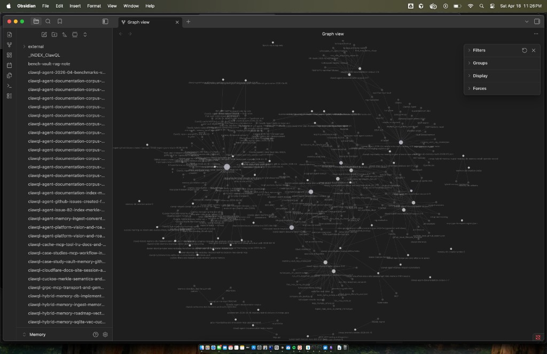The height and width of the screenshot is (354, 547).
Task: Open the Bookmarks pane icon
Action: (x=60, y=21)
